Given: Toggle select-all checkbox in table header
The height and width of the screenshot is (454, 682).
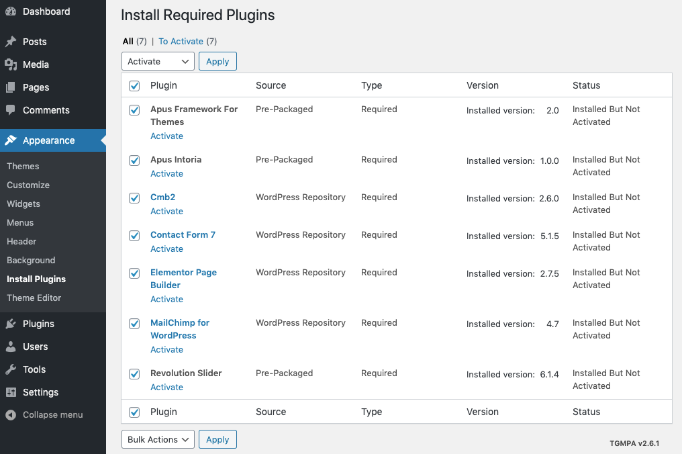Looking at the screenshot, I should coord(134,86).
